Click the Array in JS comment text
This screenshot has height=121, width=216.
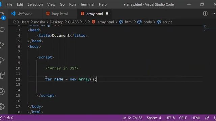tap(62, 68)
